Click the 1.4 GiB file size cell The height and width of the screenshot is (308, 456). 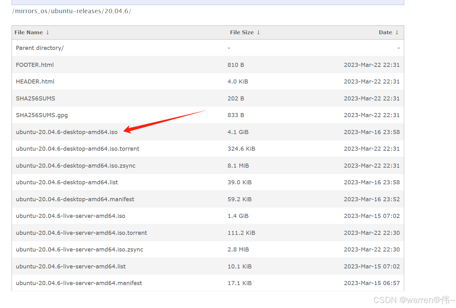238,216
